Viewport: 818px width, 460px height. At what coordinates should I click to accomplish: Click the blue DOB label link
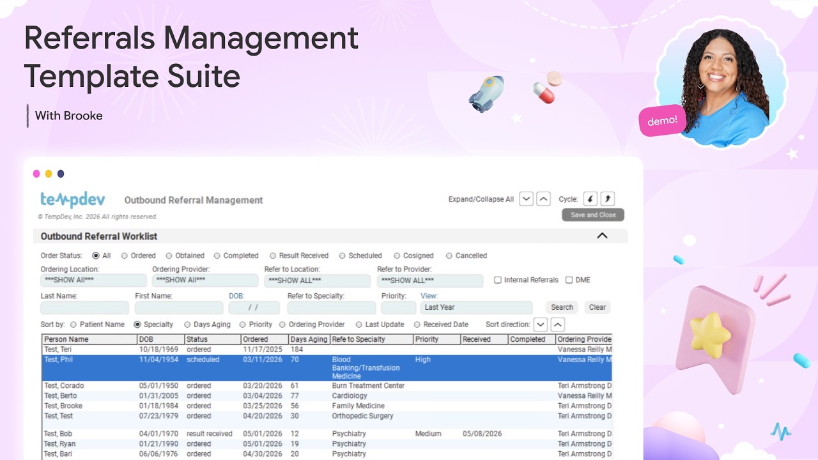236,296
